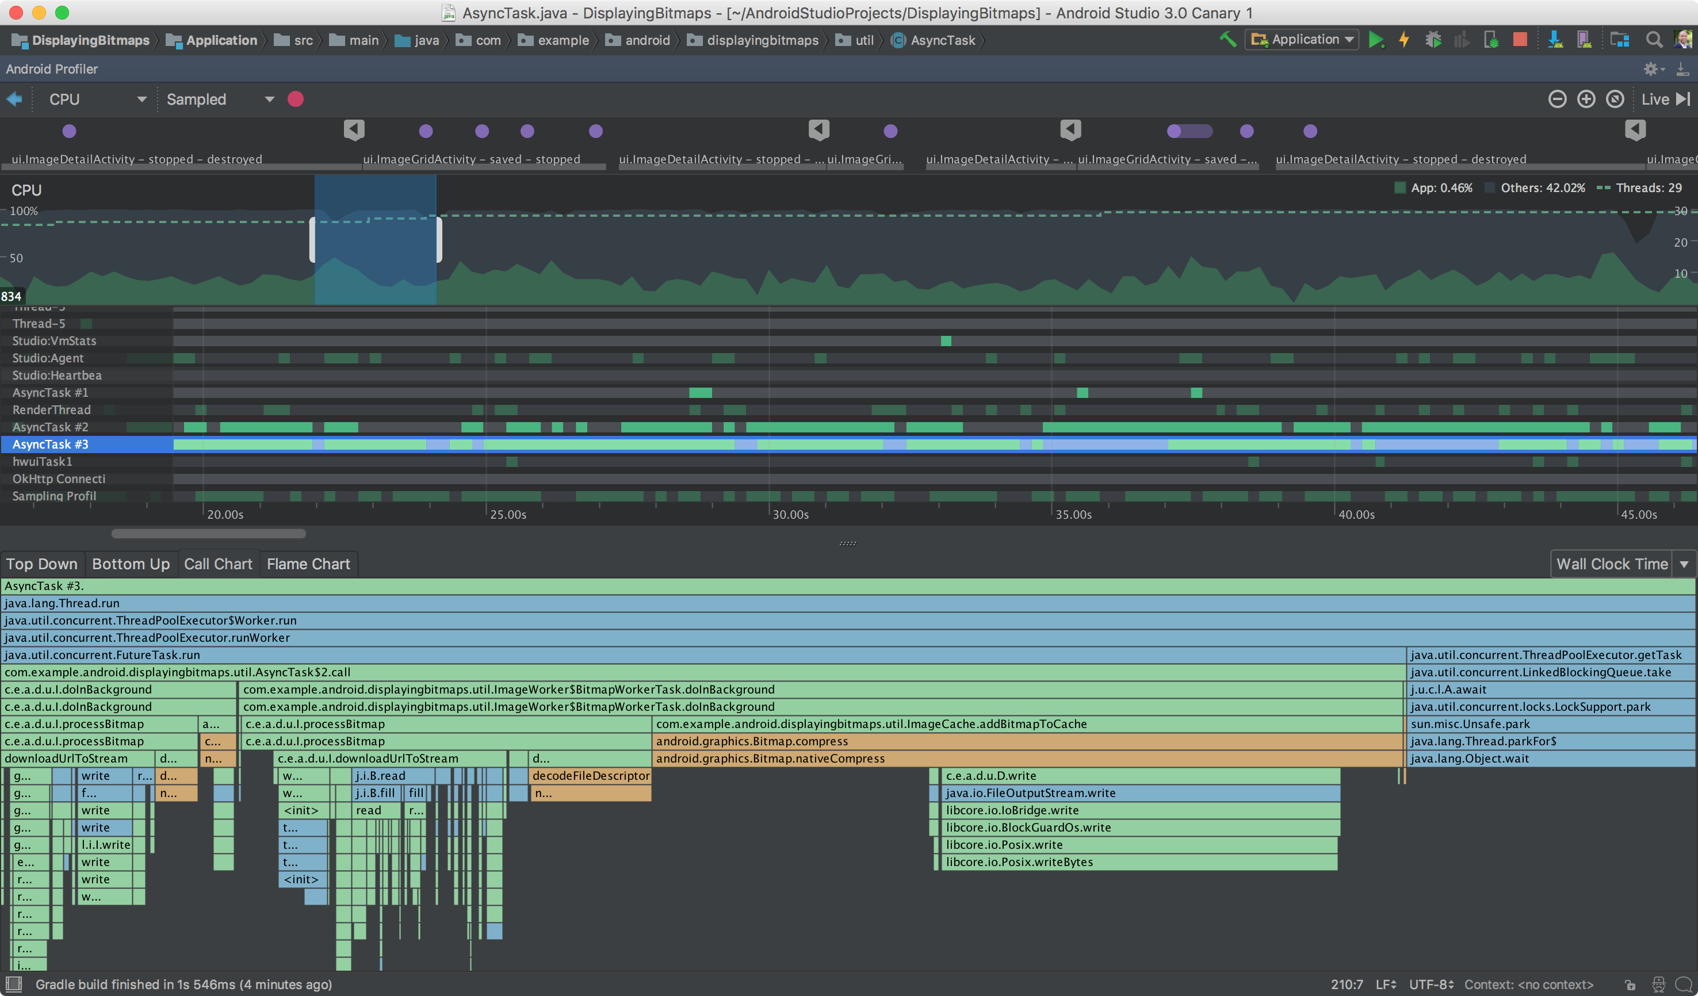1698x996 pixels.
Task: Click the blue back arrow in profiler
Action: [14, 99]
